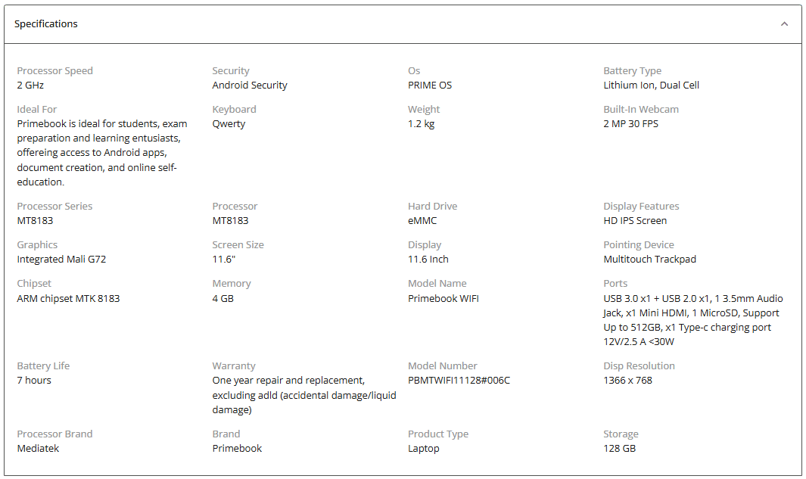Select ARM chipset MTK 8183 value
Screen dimensions: 806x479
click(x=68, y=299)
